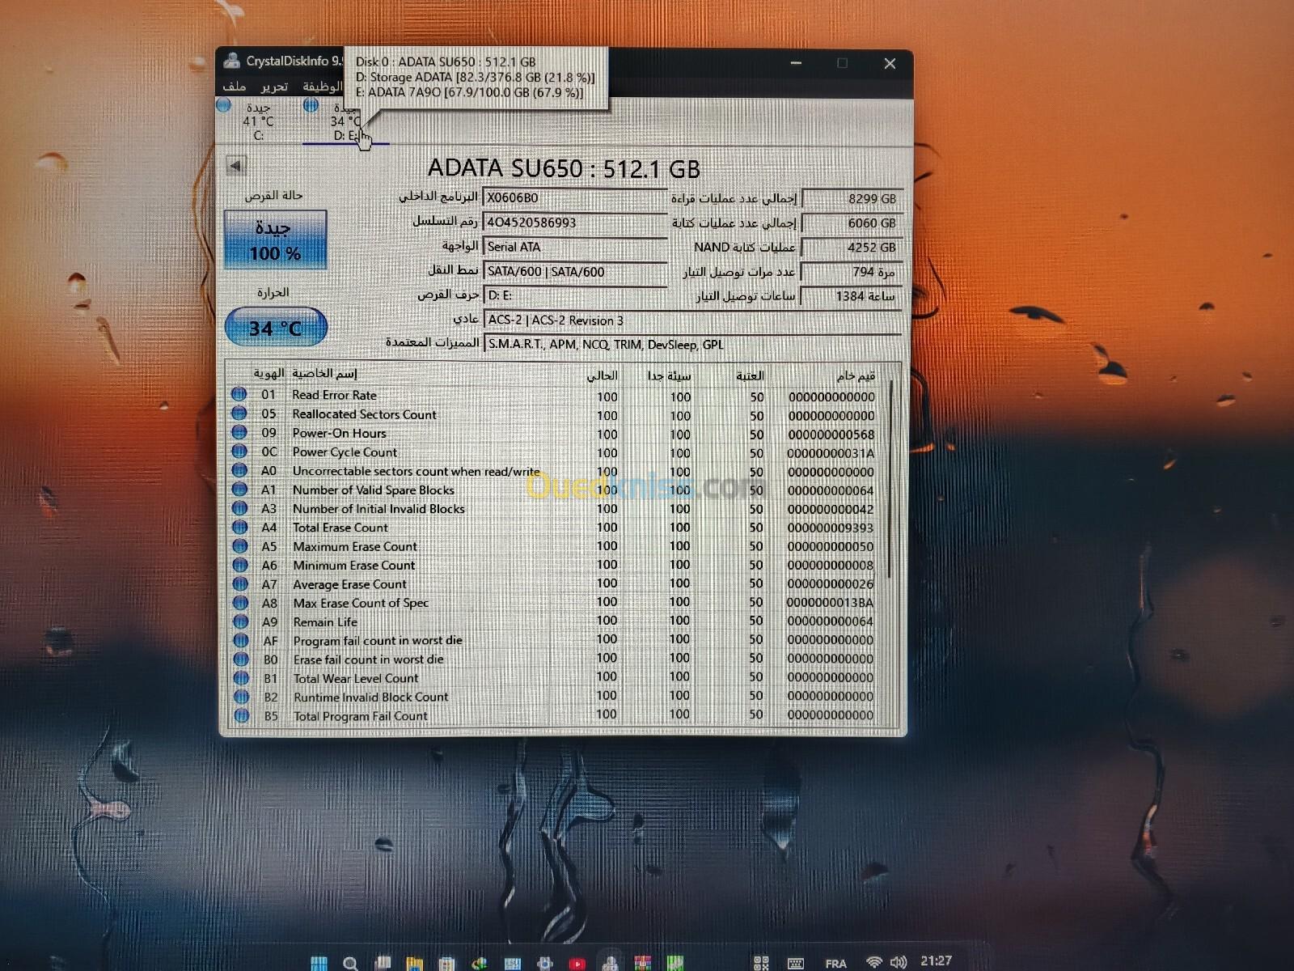Viewport: 1294px width, 971px height.
Task: Open YouTube from the taskbar
Action: 577,963
